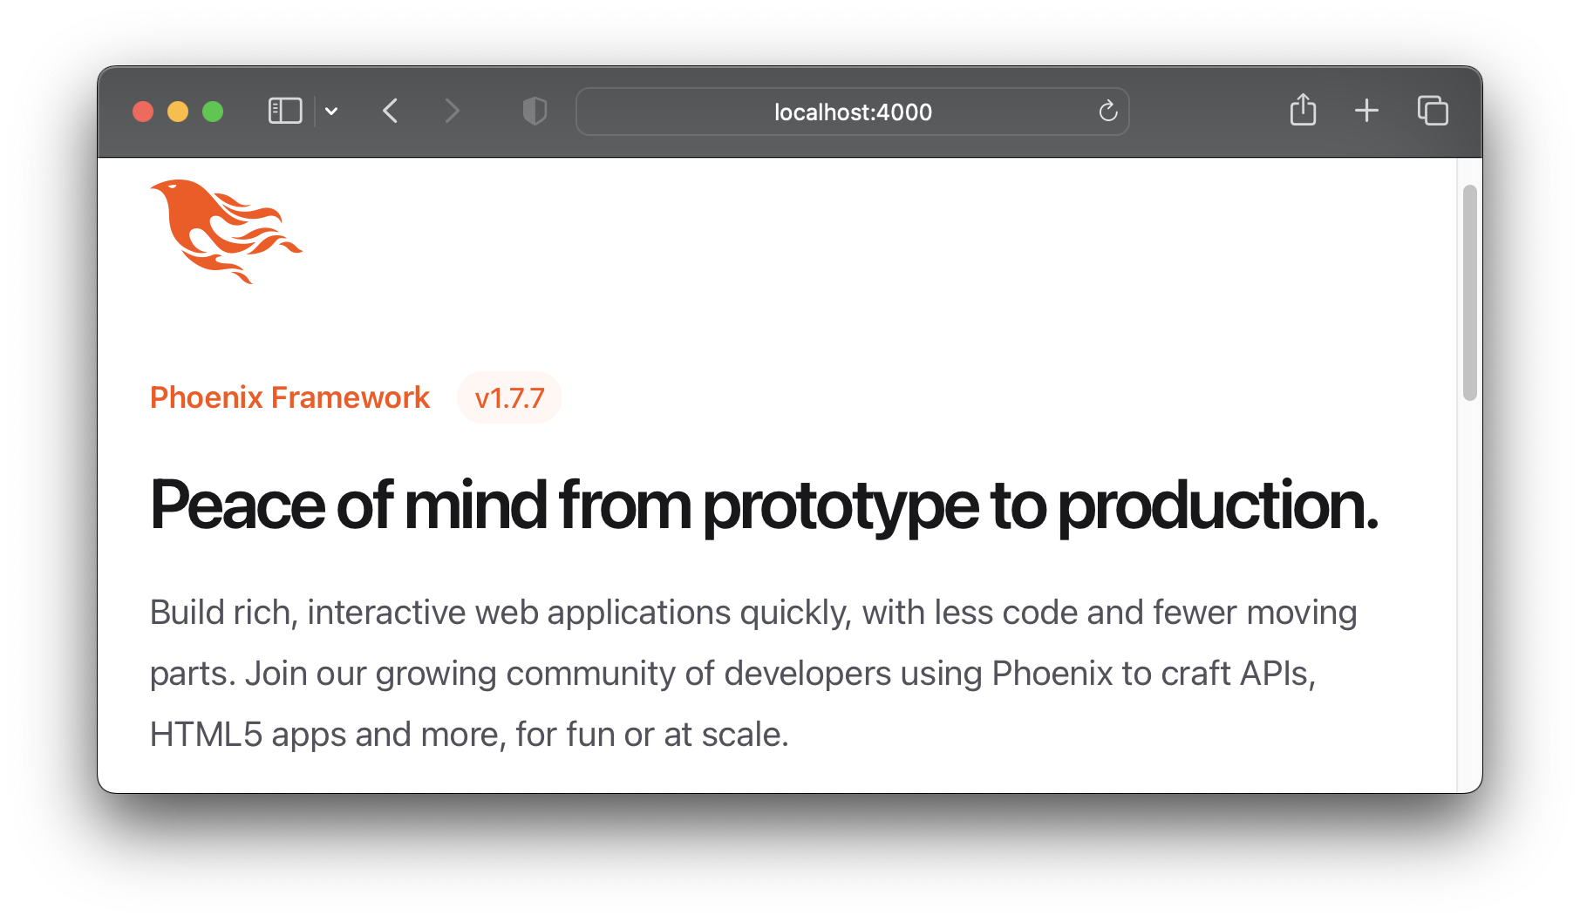Click the v1.7.7 version badge
Image resolution: width=1580 pixels, height=922 pixels.
click(x=509, y=398)
